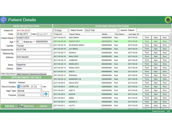Click Pymt button for BHALI DEVI
Image resolution: width=172 pixels, height=129 pixels.
(147, 56)
